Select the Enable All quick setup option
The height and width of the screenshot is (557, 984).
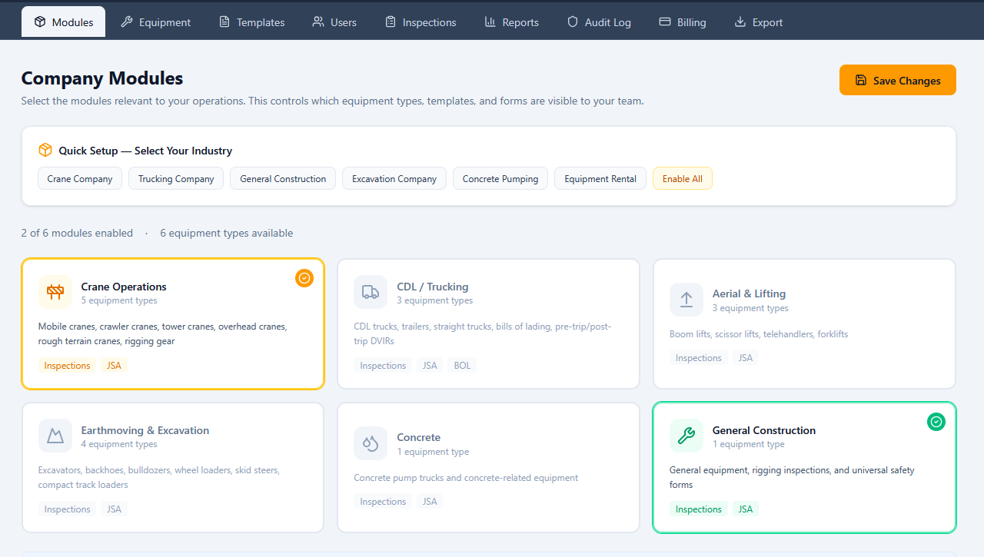(682, 179)
